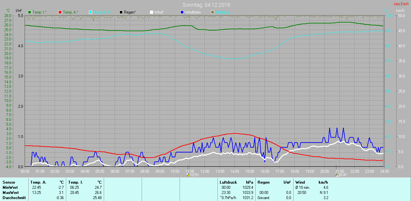Click the pressure trend '^0.7hPa/h'
Image resolution: width=411 pixels, height=201 pixels.
228,198
